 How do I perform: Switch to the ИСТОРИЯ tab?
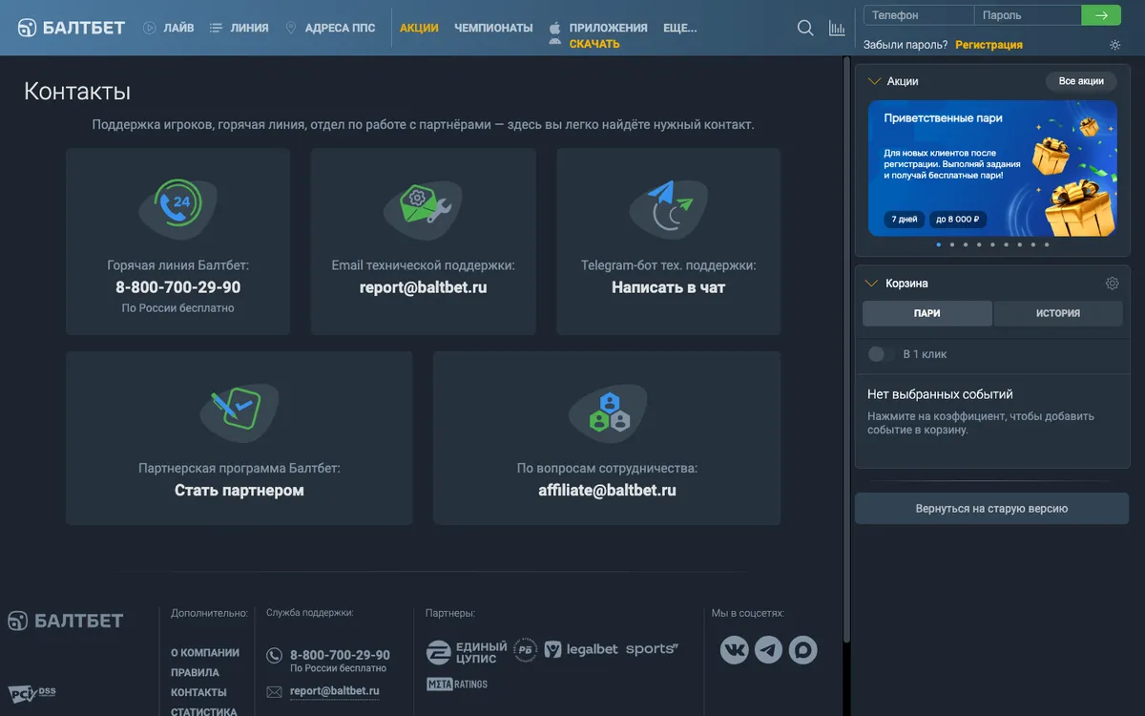1058,313
